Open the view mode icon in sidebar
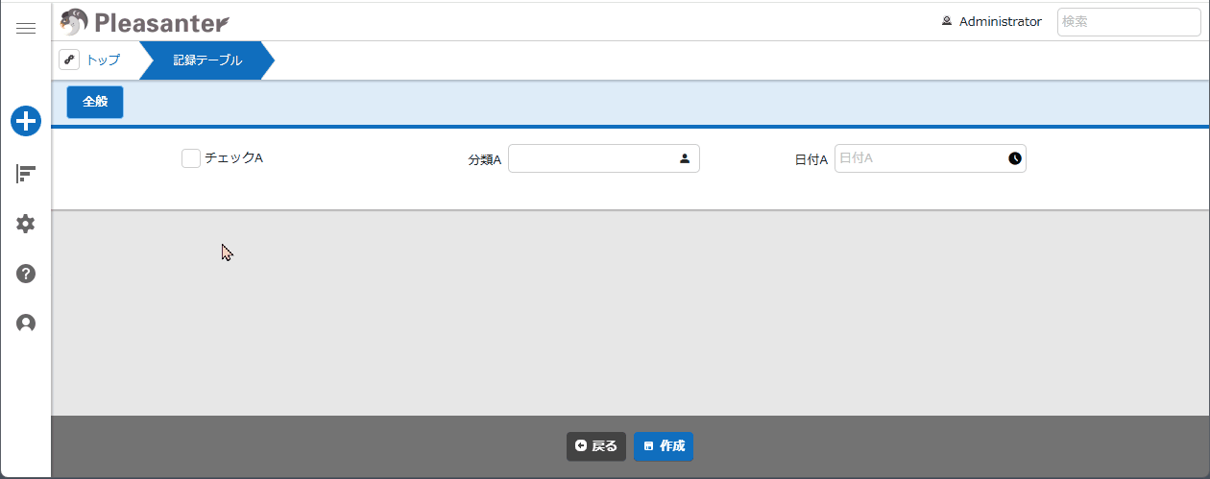The width and height of the screenshot is (1210, 479). point(26,174)
